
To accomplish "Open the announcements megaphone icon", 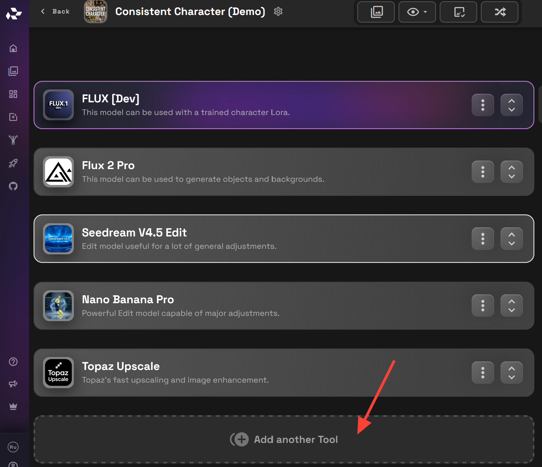I will pyautogui.click(x=13, y=384).
